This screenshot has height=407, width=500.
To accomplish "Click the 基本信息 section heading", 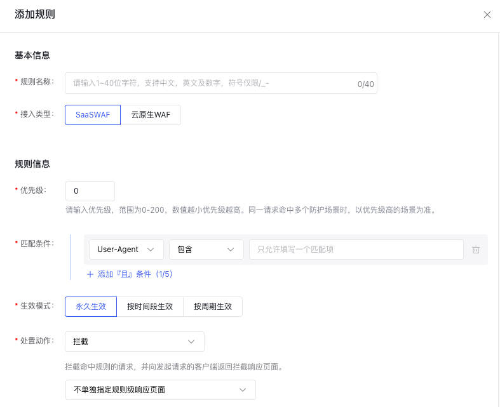I will (32, 55).
